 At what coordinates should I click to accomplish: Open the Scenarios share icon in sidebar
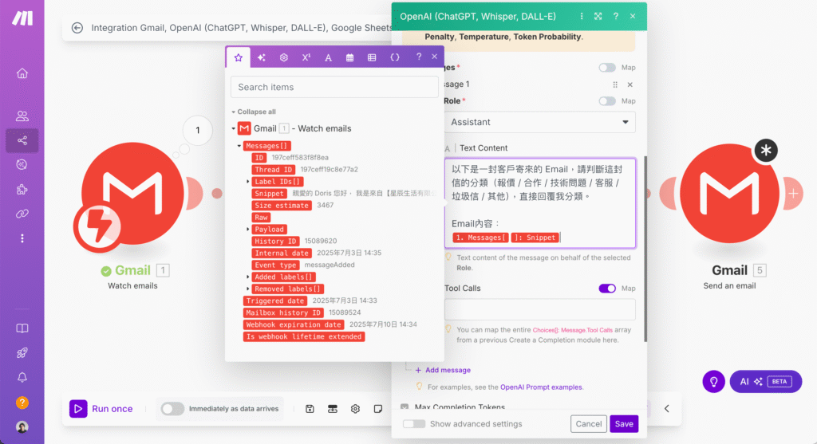click(x=22, y=140)
